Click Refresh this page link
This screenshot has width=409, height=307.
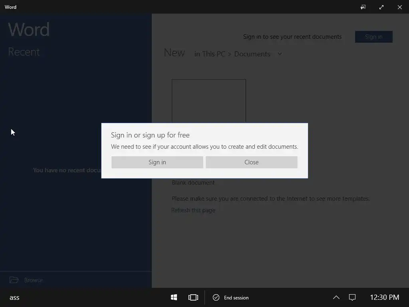pos(193,210)
